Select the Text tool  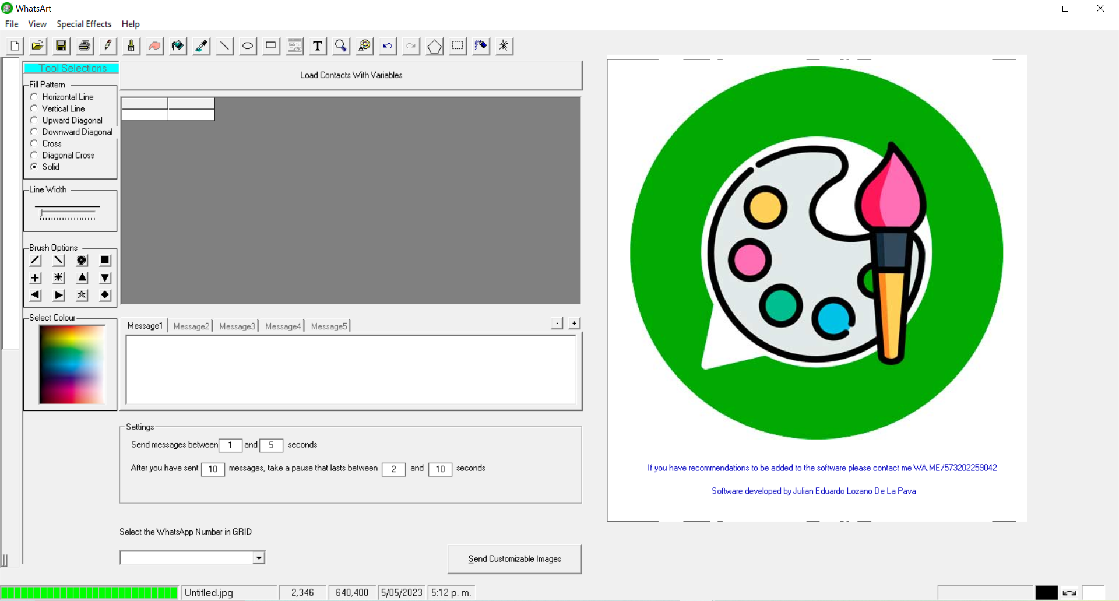point(318,46)
